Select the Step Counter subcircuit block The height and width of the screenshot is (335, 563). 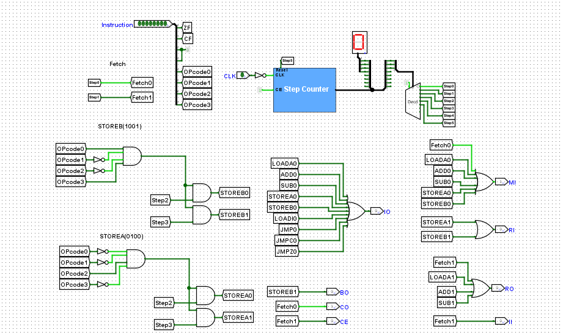pos(304,90)
